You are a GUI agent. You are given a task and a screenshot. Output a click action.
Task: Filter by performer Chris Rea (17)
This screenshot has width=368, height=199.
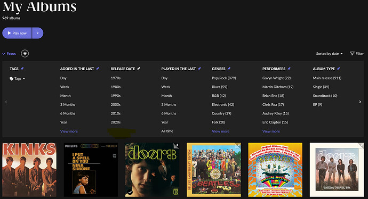coord(273,104)
